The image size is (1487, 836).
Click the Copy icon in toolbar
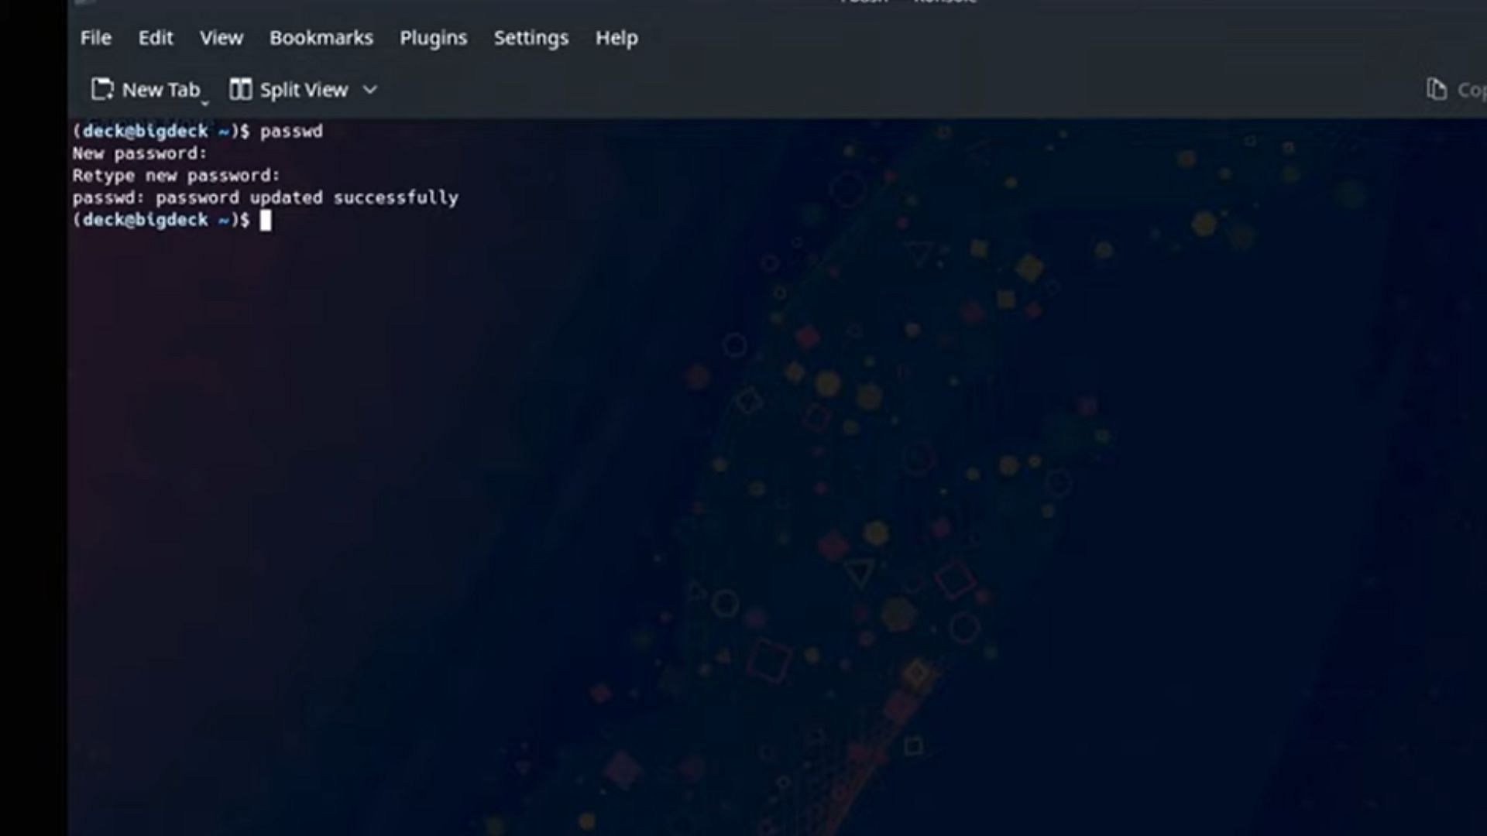click(x=1437, y=89)
